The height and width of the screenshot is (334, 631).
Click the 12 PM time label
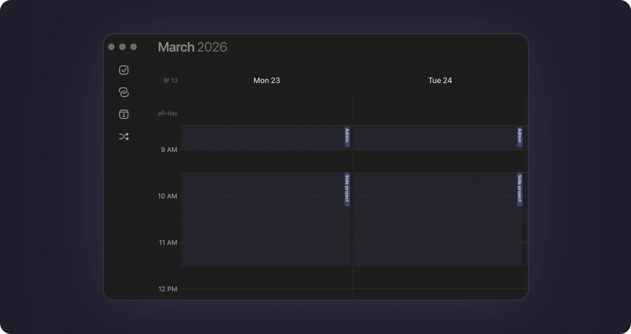[x=168, y=289]
